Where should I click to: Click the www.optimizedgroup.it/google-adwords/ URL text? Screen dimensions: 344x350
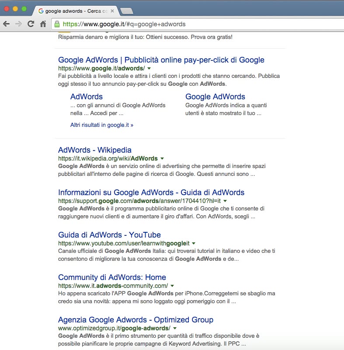(x=114, y=328)
